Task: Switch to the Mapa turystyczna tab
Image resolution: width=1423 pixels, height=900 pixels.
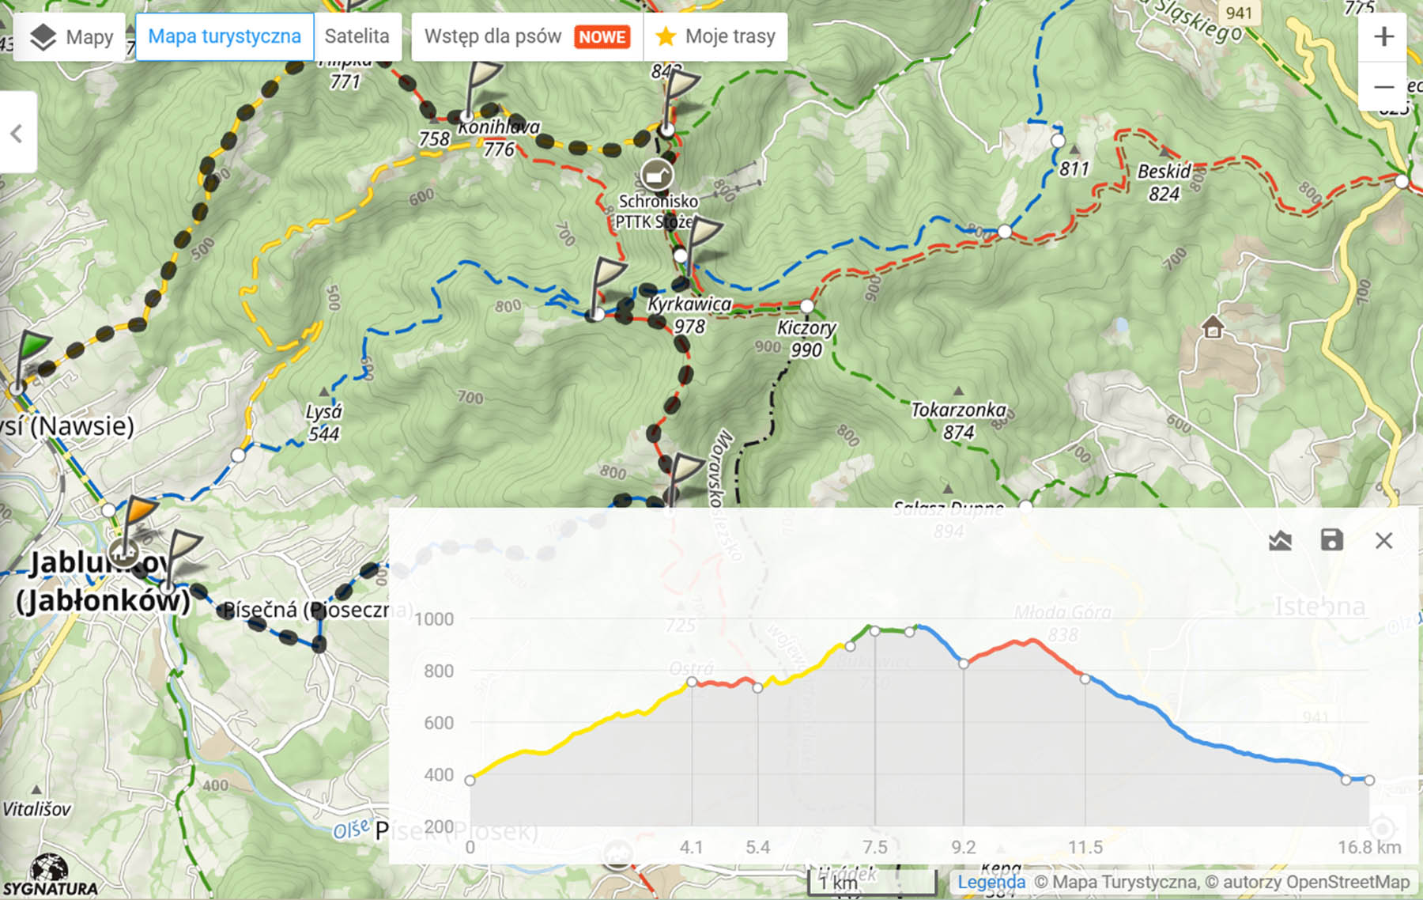Action: (x=225, y=37)
